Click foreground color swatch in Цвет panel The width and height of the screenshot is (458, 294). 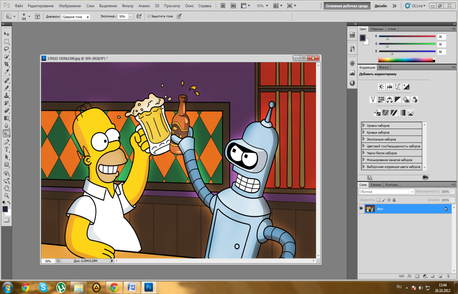[x=363, y=38]
